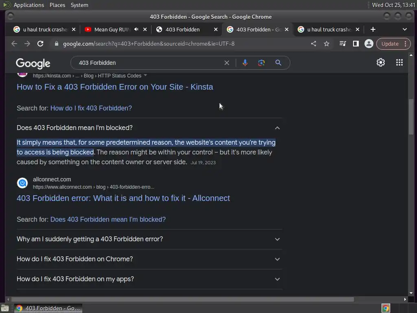Click the clock showing Wed Oct 25

[x=393, y=5]
